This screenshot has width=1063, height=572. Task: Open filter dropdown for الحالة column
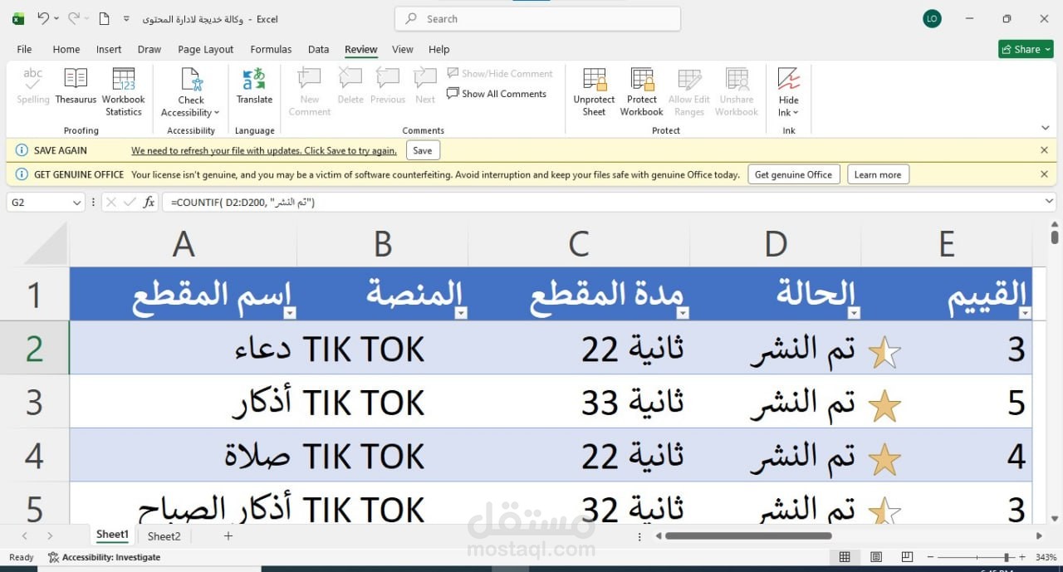tap(854, 312)
